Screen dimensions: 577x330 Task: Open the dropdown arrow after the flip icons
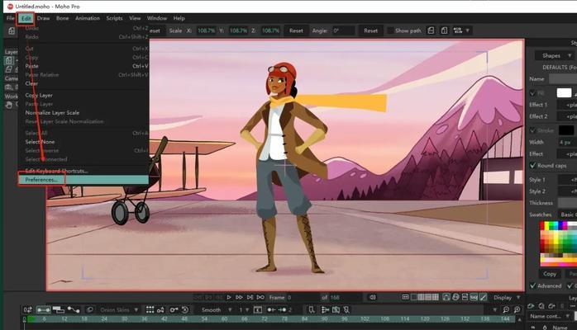(x=468, y=31)
